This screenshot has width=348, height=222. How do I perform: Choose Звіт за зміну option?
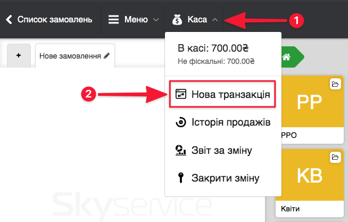click(x=221, y=150)
